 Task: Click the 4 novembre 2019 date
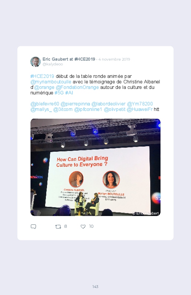tap(114, 59)
